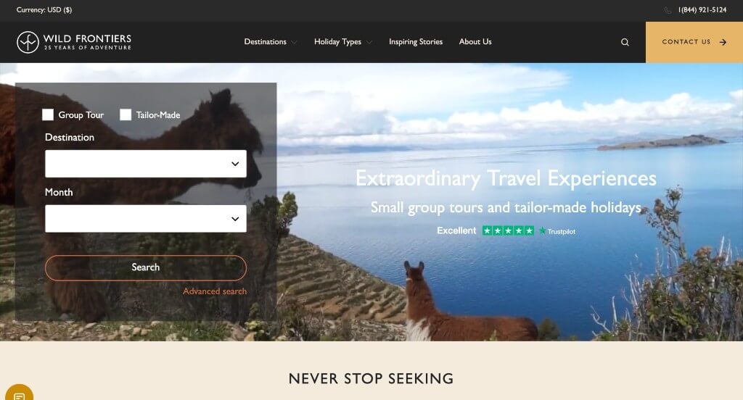
Task: Tick the Tailor-Made checkbox
Action: coord(126,114)
